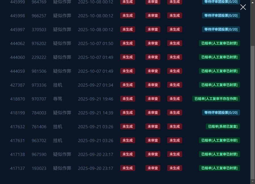The width and height of the screenshot is (255, 184).
Task: Click timestamp 2025-10-07 01:50
Action: pyautogui.click(x=96, y=44)
